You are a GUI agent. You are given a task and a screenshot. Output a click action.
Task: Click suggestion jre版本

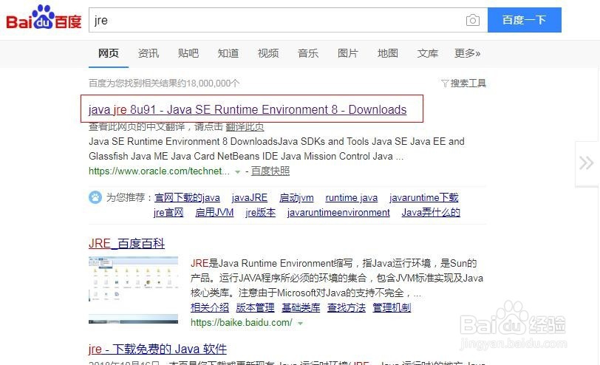tap(260, 212)
